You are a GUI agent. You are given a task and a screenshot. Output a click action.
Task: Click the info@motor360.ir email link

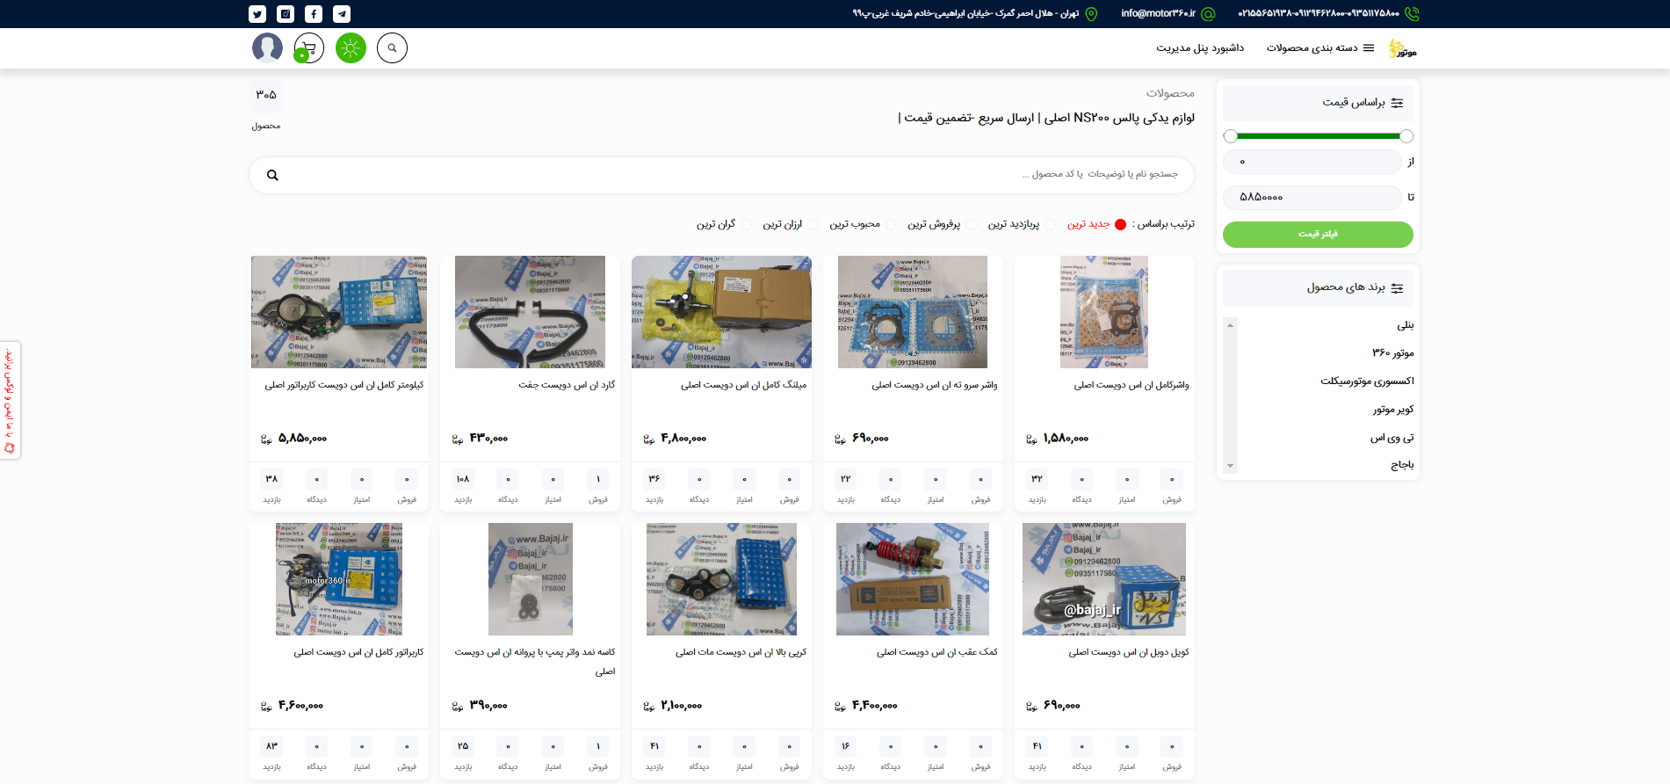[1158, 14]
